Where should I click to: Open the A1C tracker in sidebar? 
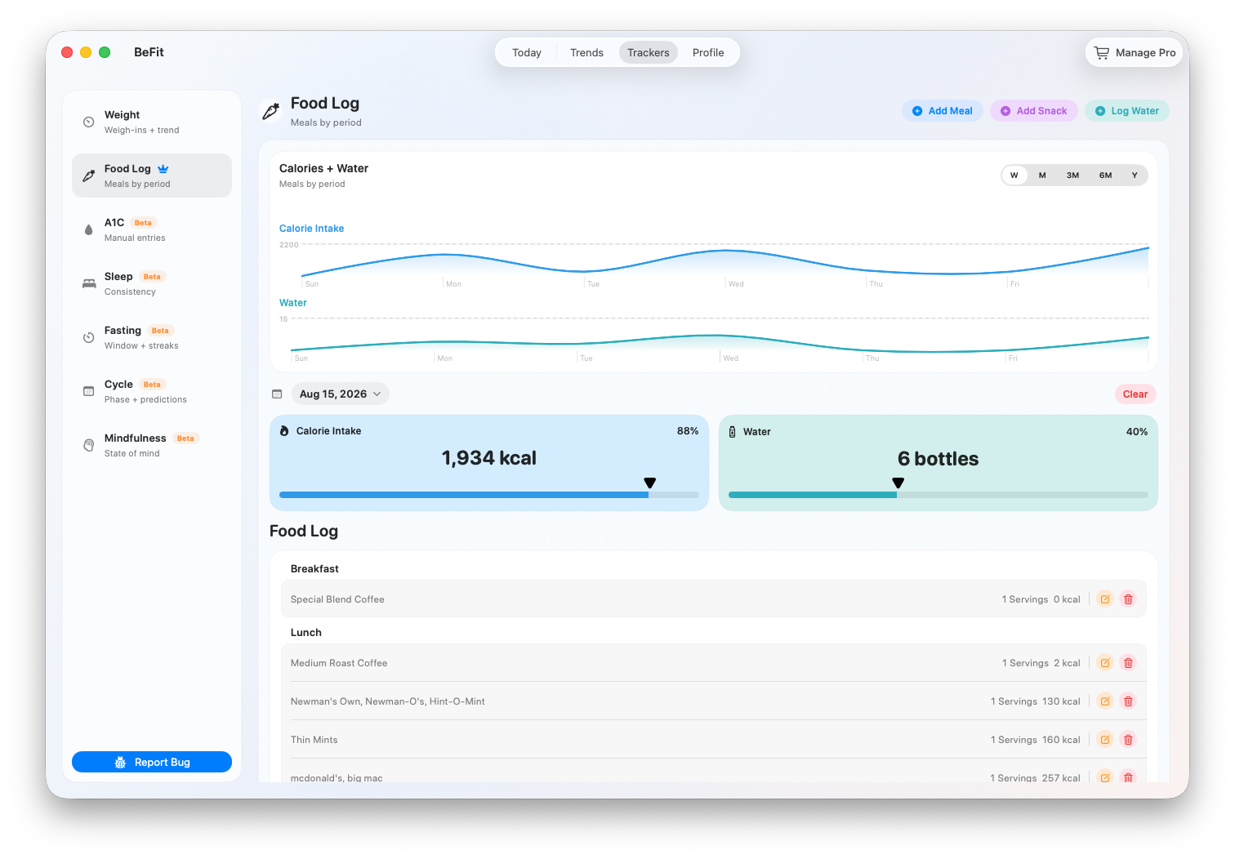(x=152, y=229)
